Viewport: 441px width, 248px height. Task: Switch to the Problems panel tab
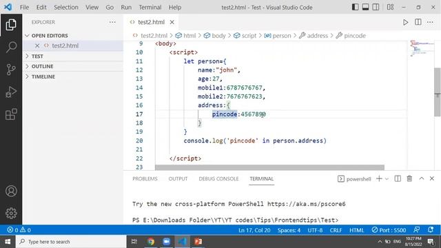pyautogui.click(x=145, y=179)
